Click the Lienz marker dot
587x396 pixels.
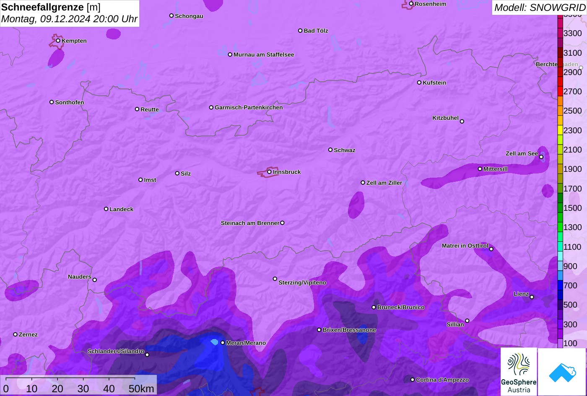[x=532, y=297]
